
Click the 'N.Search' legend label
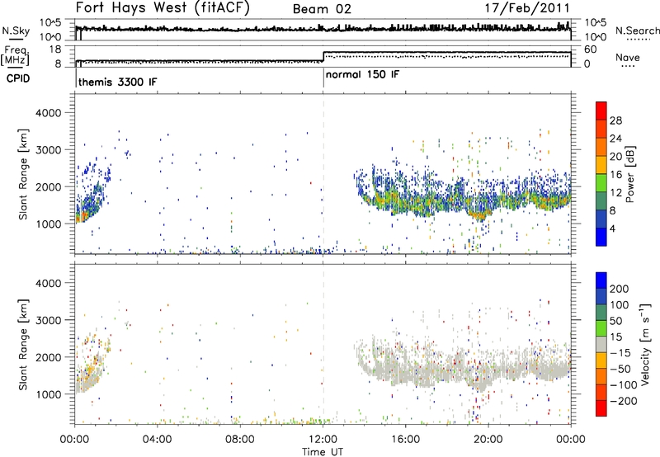637,31
